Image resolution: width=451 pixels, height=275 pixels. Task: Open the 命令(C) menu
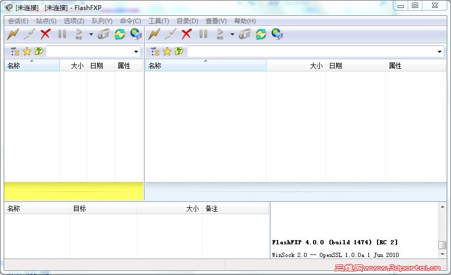click(x=130, y=21)
